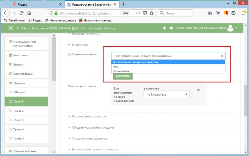Click the green Добавить button

(x=123, y=76)
